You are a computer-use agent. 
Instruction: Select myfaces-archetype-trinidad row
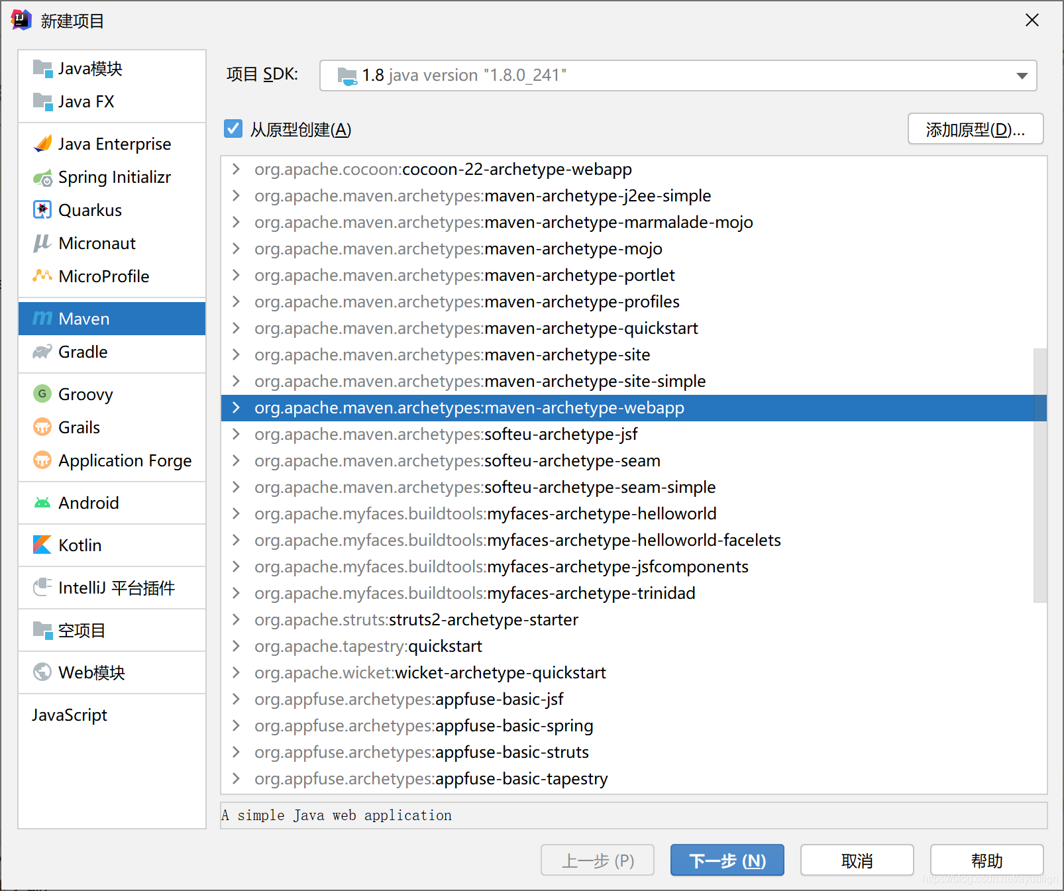(x=634, y=593)
